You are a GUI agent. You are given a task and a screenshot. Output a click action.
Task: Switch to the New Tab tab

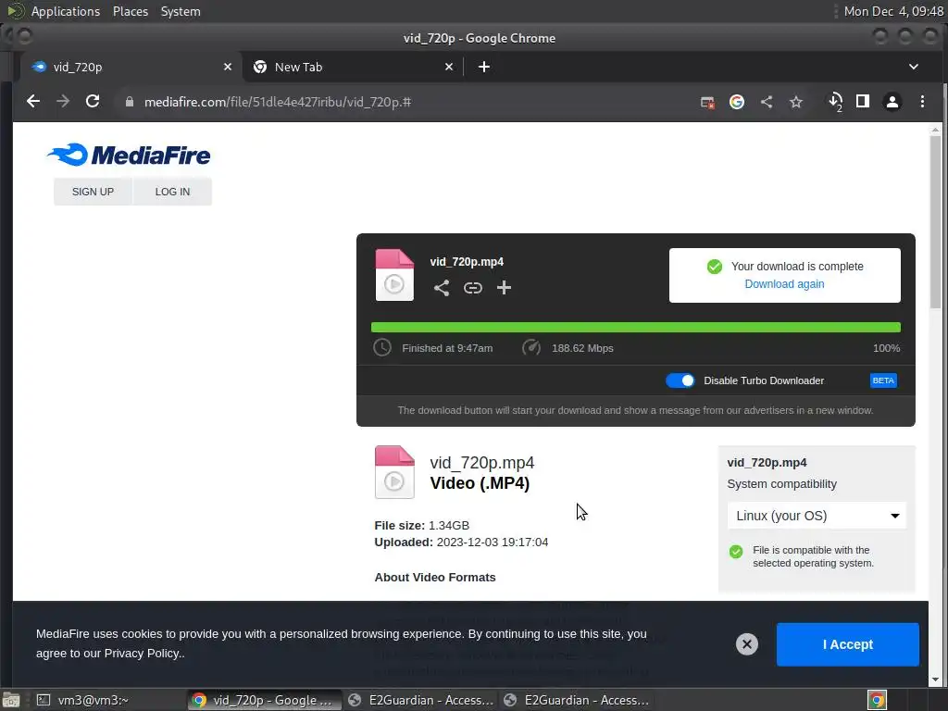click(x=353, y=67)
